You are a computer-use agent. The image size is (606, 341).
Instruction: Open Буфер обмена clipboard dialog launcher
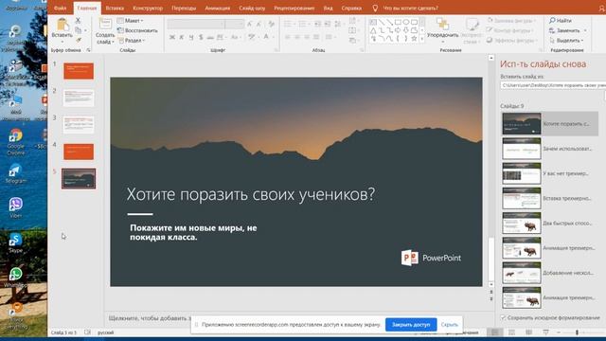[x=88, y=50]
